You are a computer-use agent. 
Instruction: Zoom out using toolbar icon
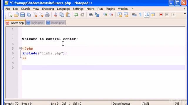pyautogui.click(x=111, y=15)
